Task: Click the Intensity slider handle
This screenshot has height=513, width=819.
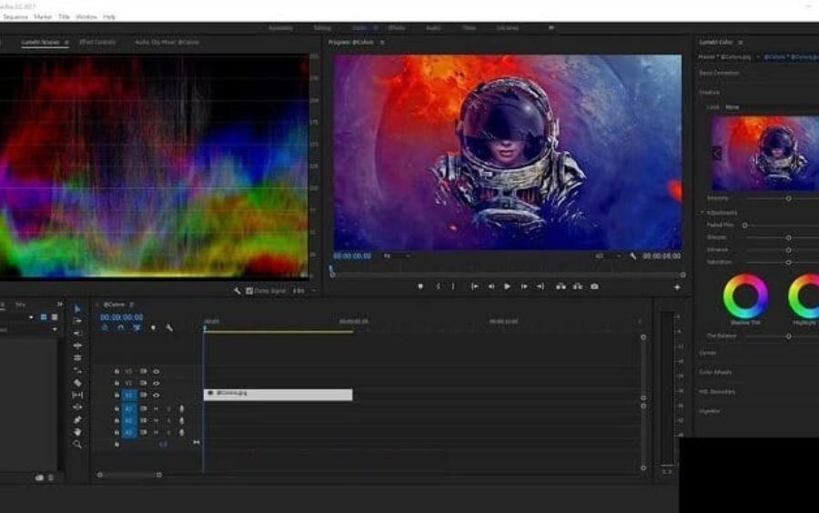Action: coord(788,198)
